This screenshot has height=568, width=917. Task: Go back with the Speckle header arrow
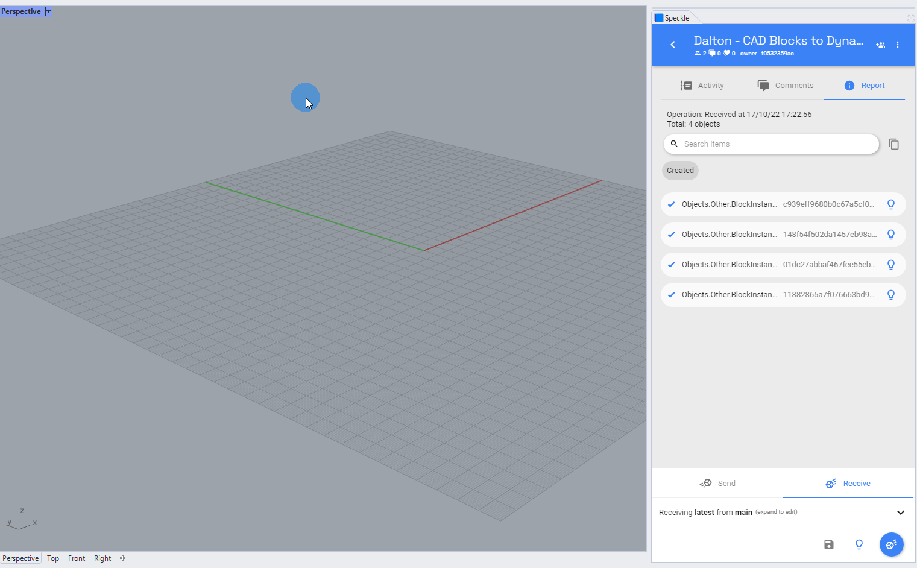(673, 45)
